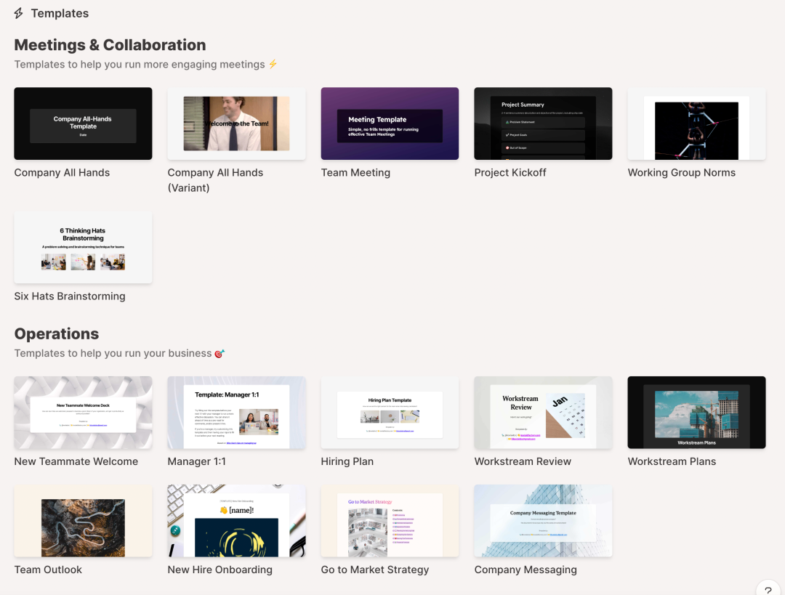
Task: Choose the purple Team Meeting template thumbnail
Action: [x=390, y=124]
